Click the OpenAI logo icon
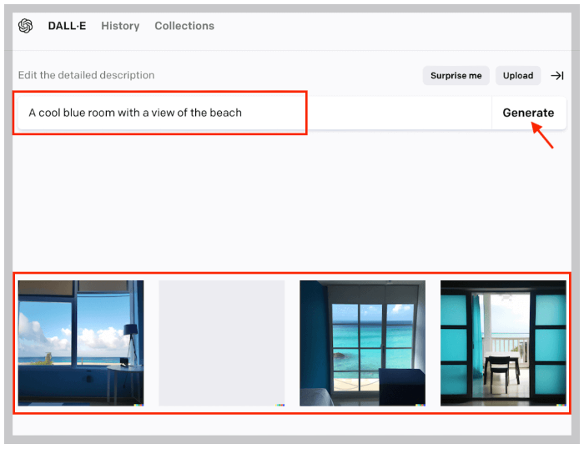584x449 pixels. click(x=25, y=26)
